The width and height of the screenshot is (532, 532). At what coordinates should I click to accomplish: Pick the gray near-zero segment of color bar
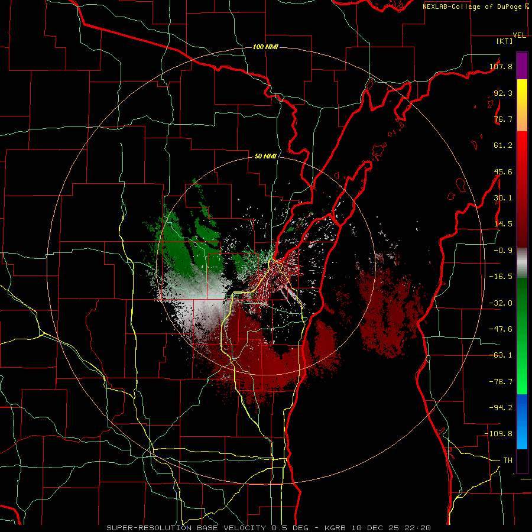coord(522,263)
